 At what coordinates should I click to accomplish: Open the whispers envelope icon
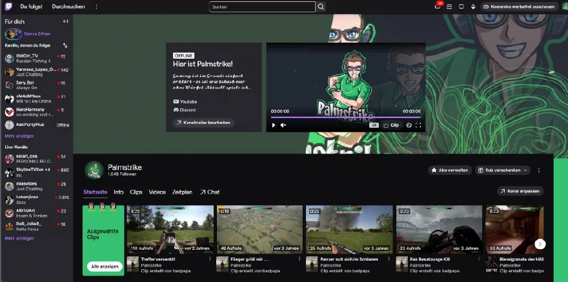coord(449,6)
